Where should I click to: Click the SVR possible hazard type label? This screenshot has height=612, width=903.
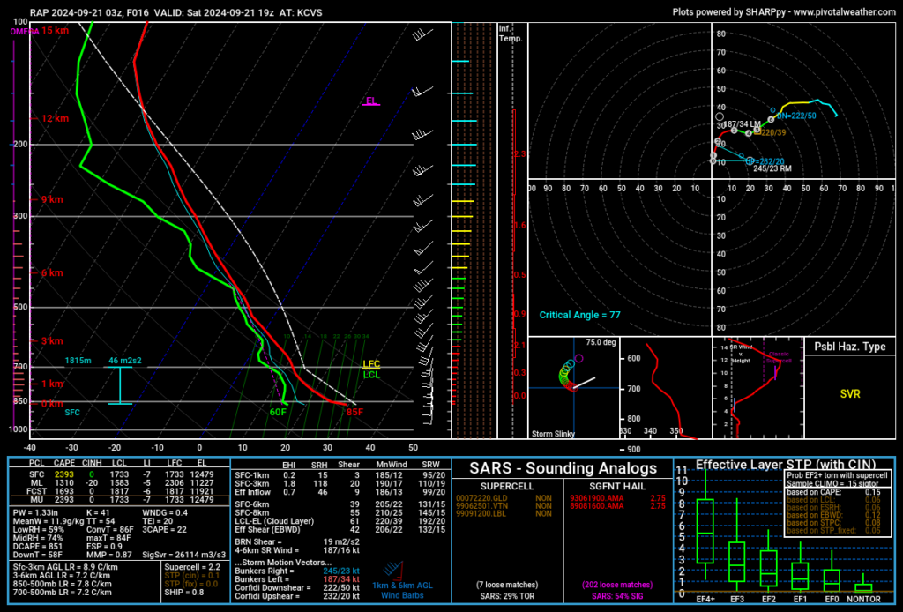point(849,394)
